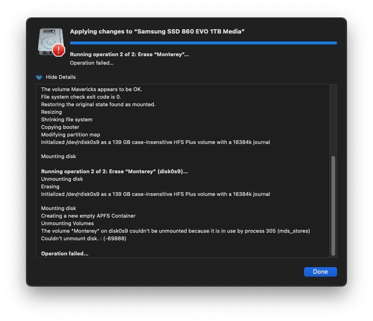
Task: Click the 'Creating a new empty APFS Container' line
Action: coord(88,216)
